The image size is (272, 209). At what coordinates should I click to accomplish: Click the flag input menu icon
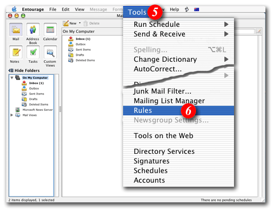[197, 9]
